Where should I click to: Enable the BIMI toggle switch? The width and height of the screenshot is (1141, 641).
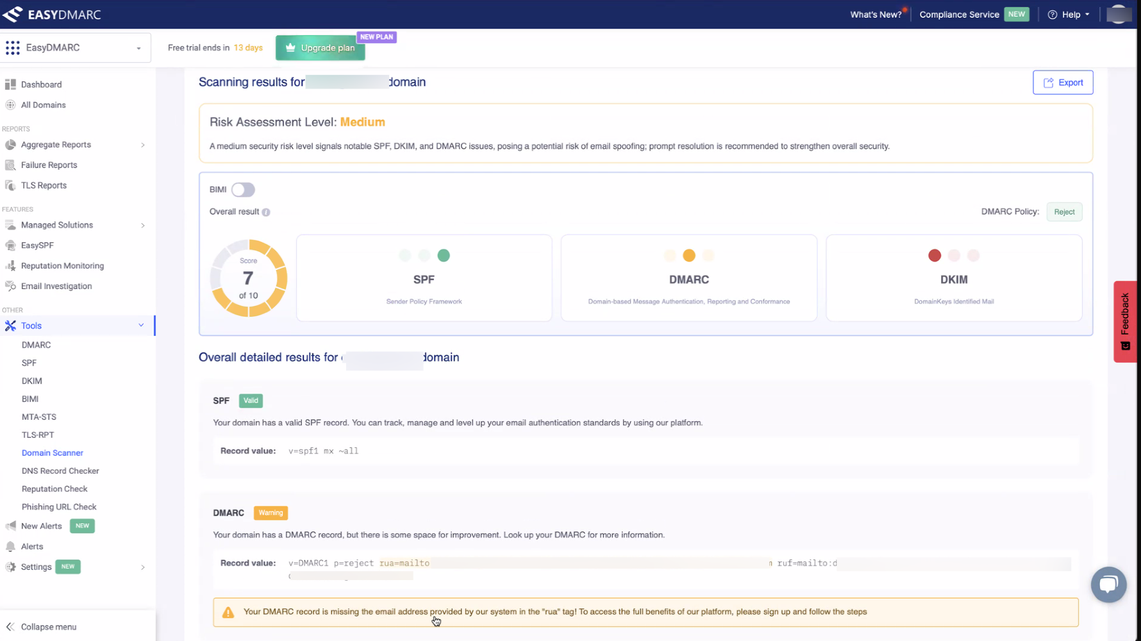coord(243,190)
